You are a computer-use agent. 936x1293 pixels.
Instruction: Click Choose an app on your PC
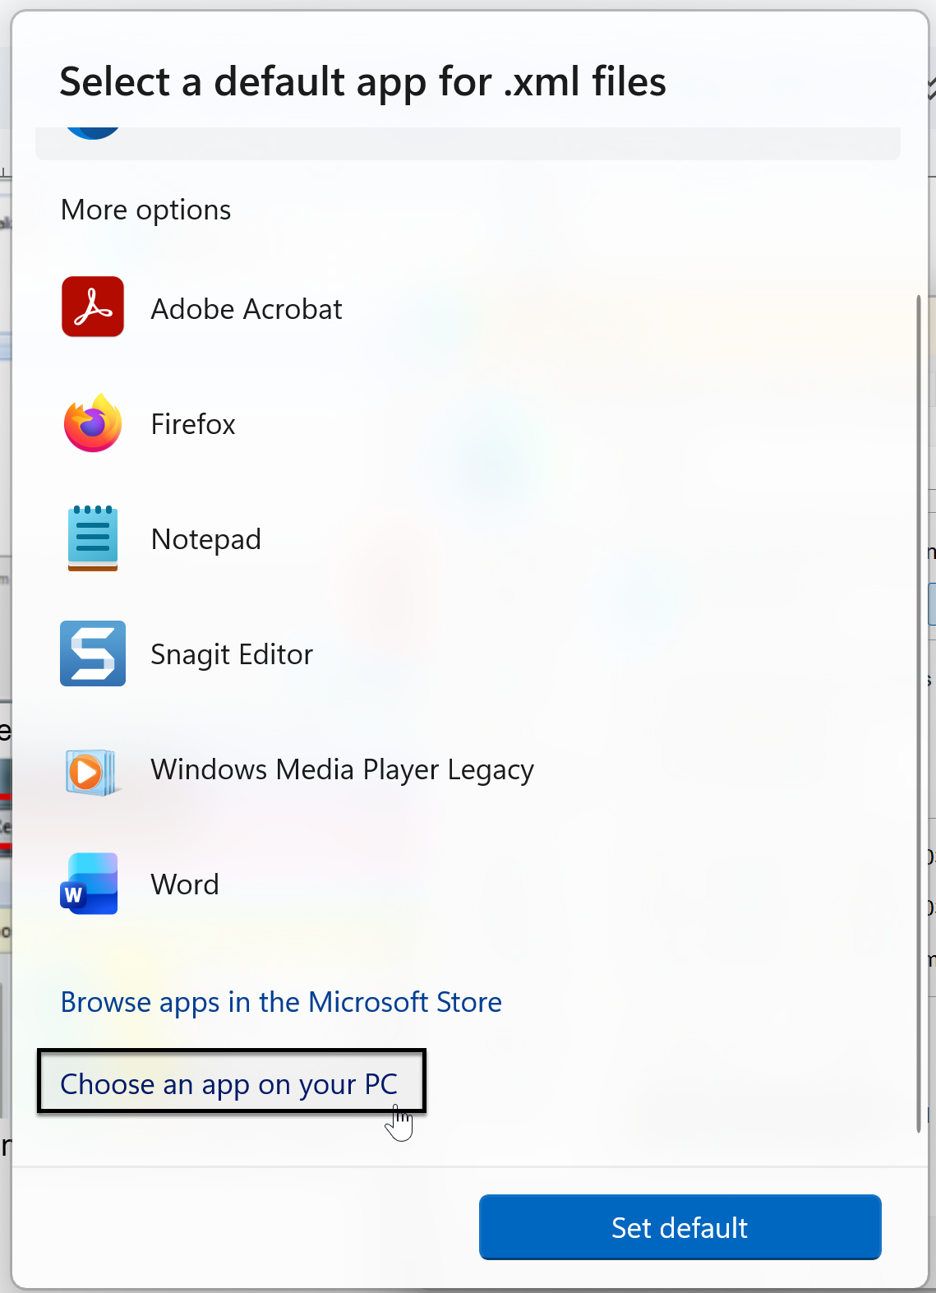click(229, 1083)
